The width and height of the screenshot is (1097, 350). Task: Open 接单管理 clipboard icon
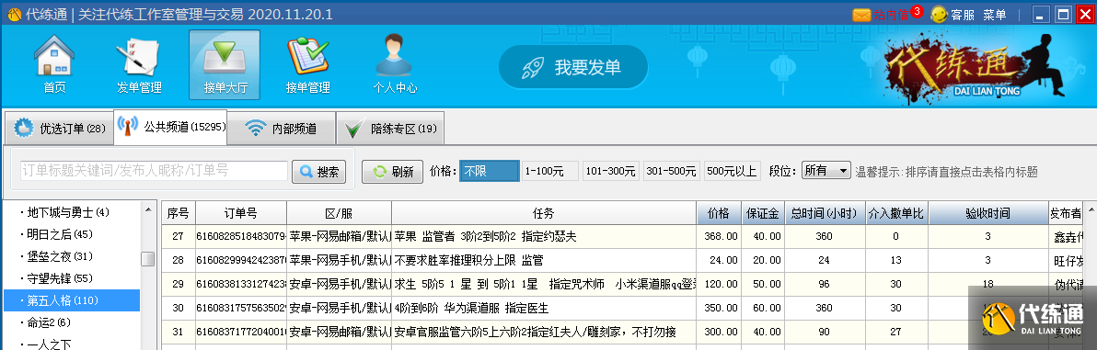coord(307,65)
